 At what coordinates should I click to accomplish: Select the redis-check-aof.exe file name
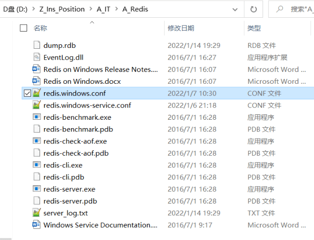75,141
